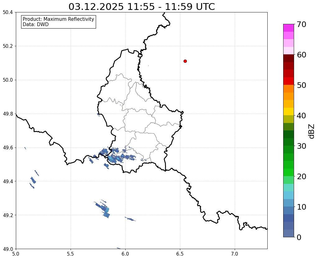This screenshot has height=259, width=318.
Task: Click colorbar tick label 10
Action: (x=302, y=207)
